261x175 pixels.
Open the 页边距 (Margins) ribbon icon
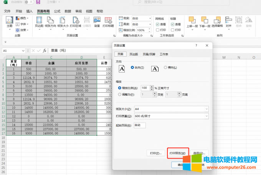click(39, 21)
